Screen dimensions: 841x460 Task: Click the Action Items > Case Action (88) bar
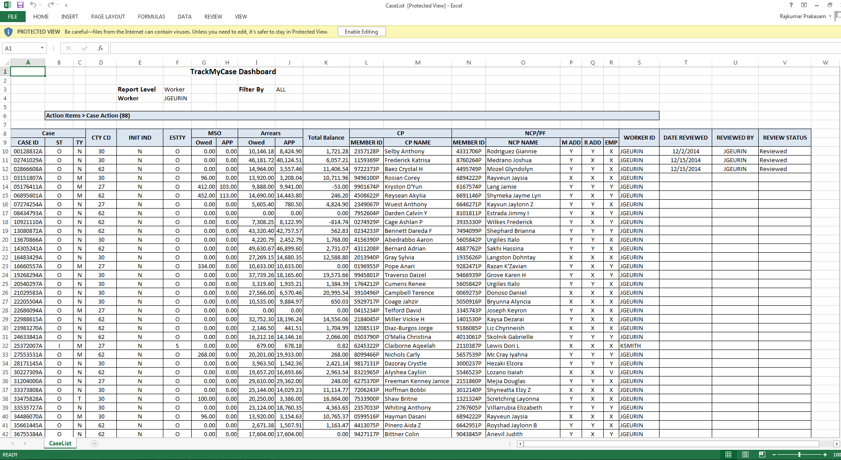(x=352, y=116)
